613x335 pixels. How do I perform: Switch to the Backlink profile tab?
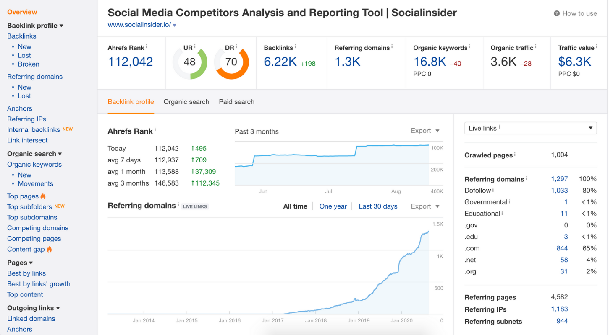[131, 102]
